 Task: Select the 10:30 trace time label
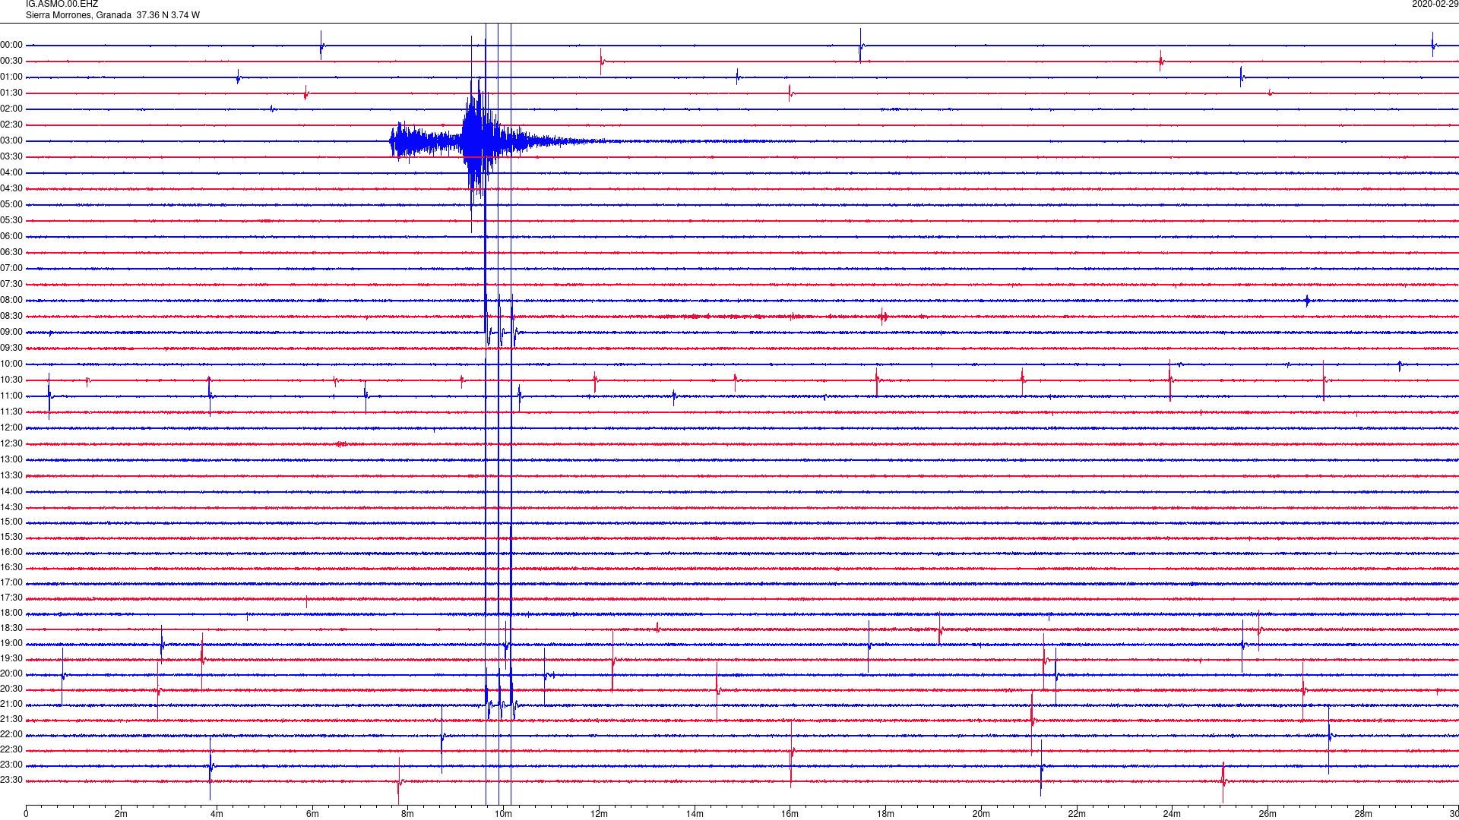[11, 380]
